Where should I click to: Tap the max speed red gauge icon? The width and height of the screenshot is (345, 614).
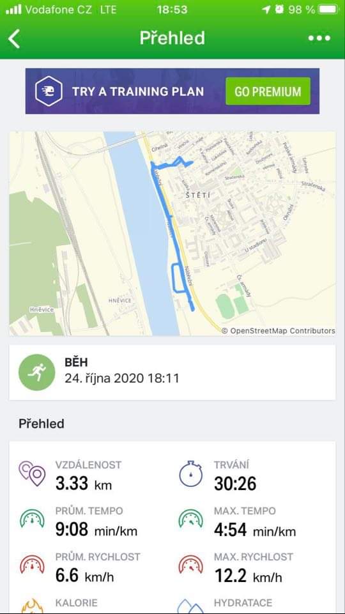tap(191, 565)
